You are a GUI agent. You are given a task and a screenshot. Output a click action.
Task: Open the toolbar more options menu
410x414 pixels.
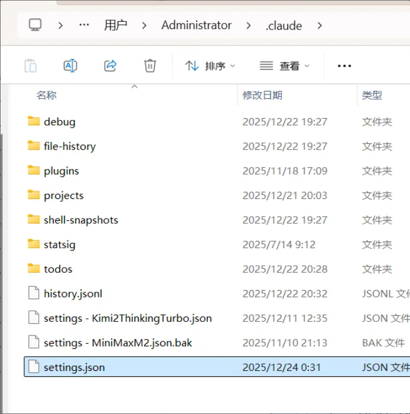click(x=344, y=66)
